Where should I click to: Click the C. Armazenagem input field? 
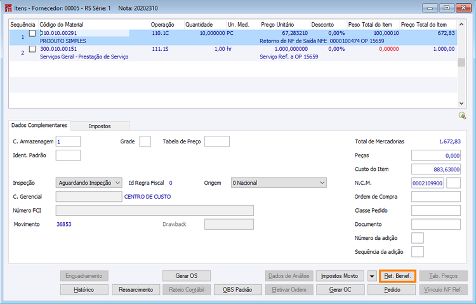(69, 142)
